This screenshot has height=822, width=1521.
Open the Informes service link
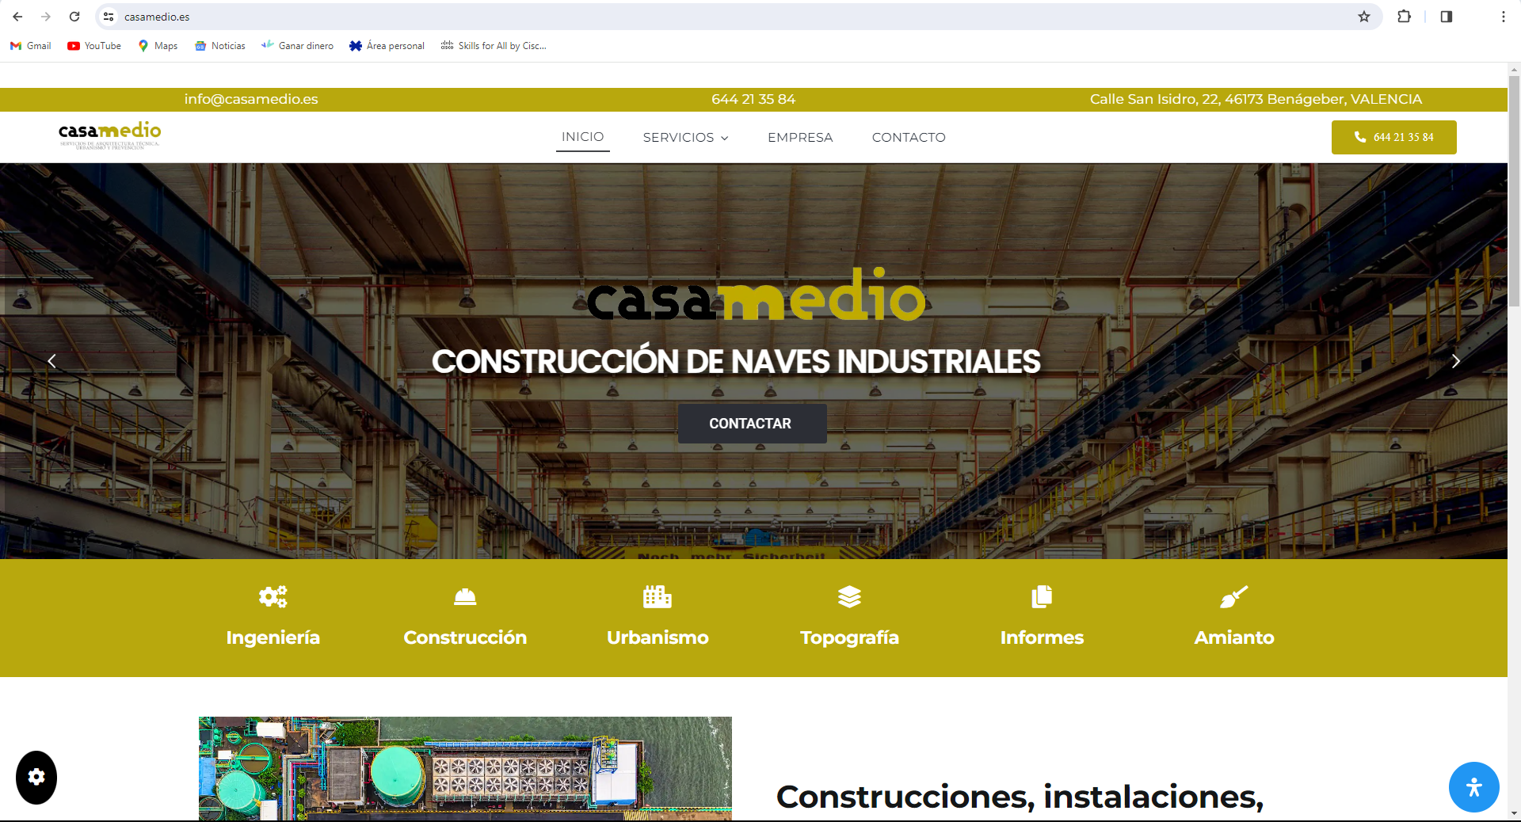coord(1042,637)
